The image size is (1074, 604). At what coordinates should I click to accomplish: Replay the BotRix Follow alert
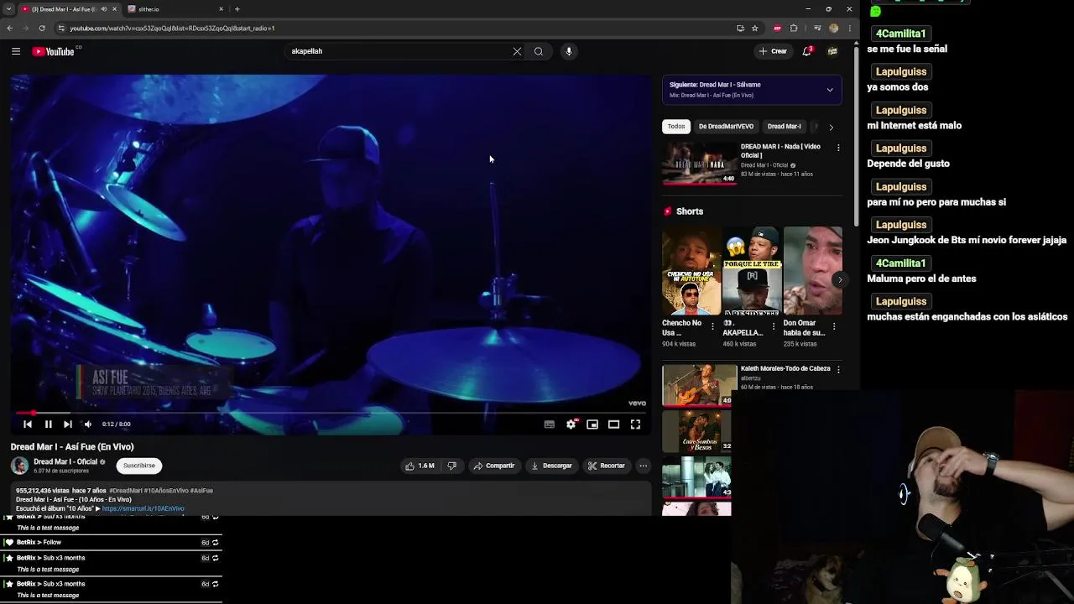(x=216, y=543)
